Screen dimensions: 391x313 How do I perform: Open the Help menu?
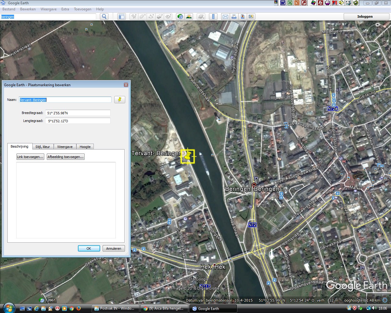click(x=100, y=9)
